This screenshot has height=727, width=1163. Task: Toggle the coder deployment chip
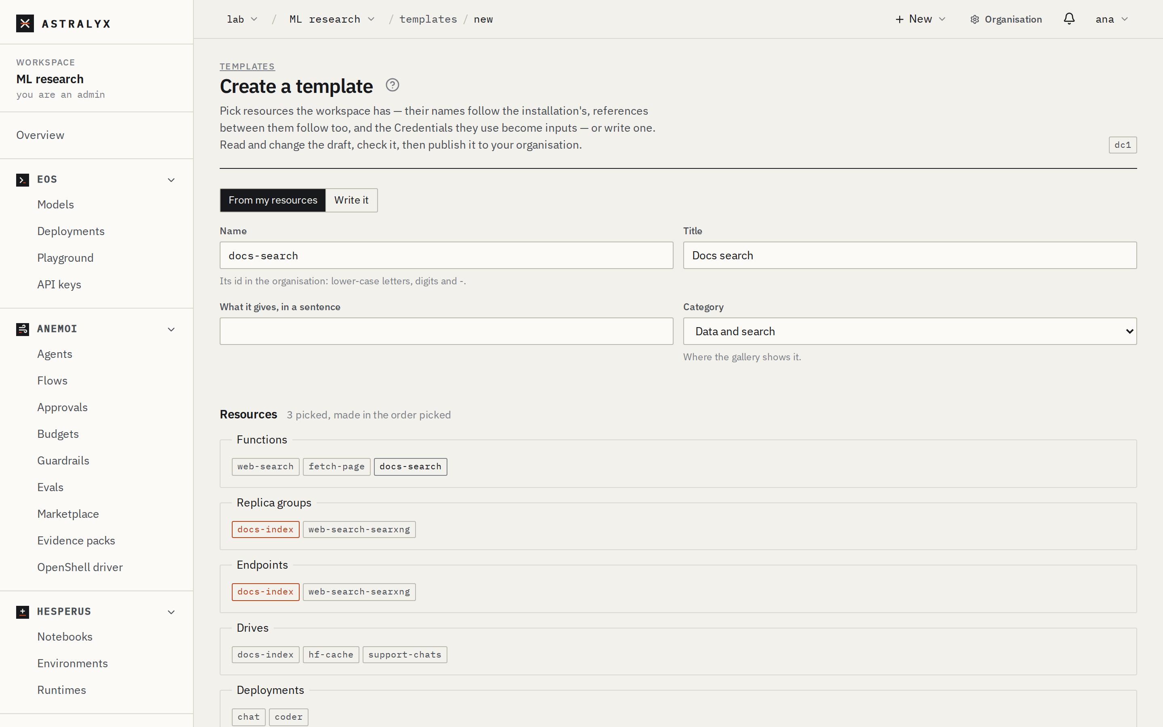(288, 717)
